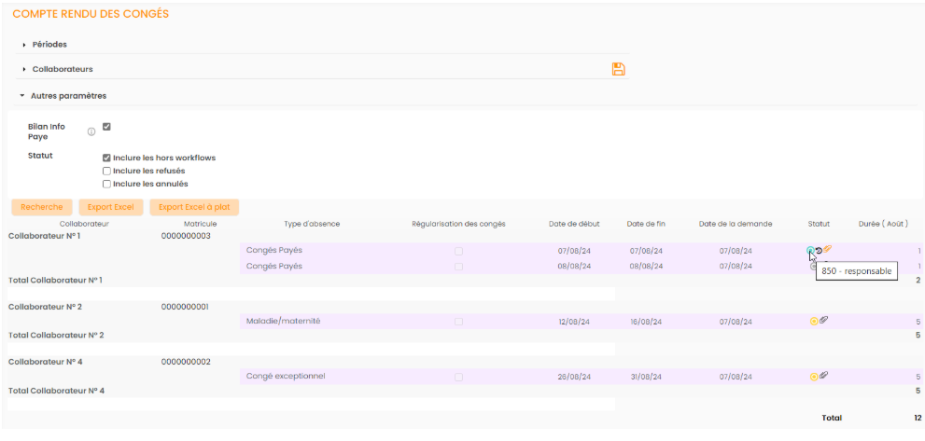This screenshot has height=441, width=925.
Task: Click the orange paperclip attachment on first Congés Payés row
Action: [828, 249]
